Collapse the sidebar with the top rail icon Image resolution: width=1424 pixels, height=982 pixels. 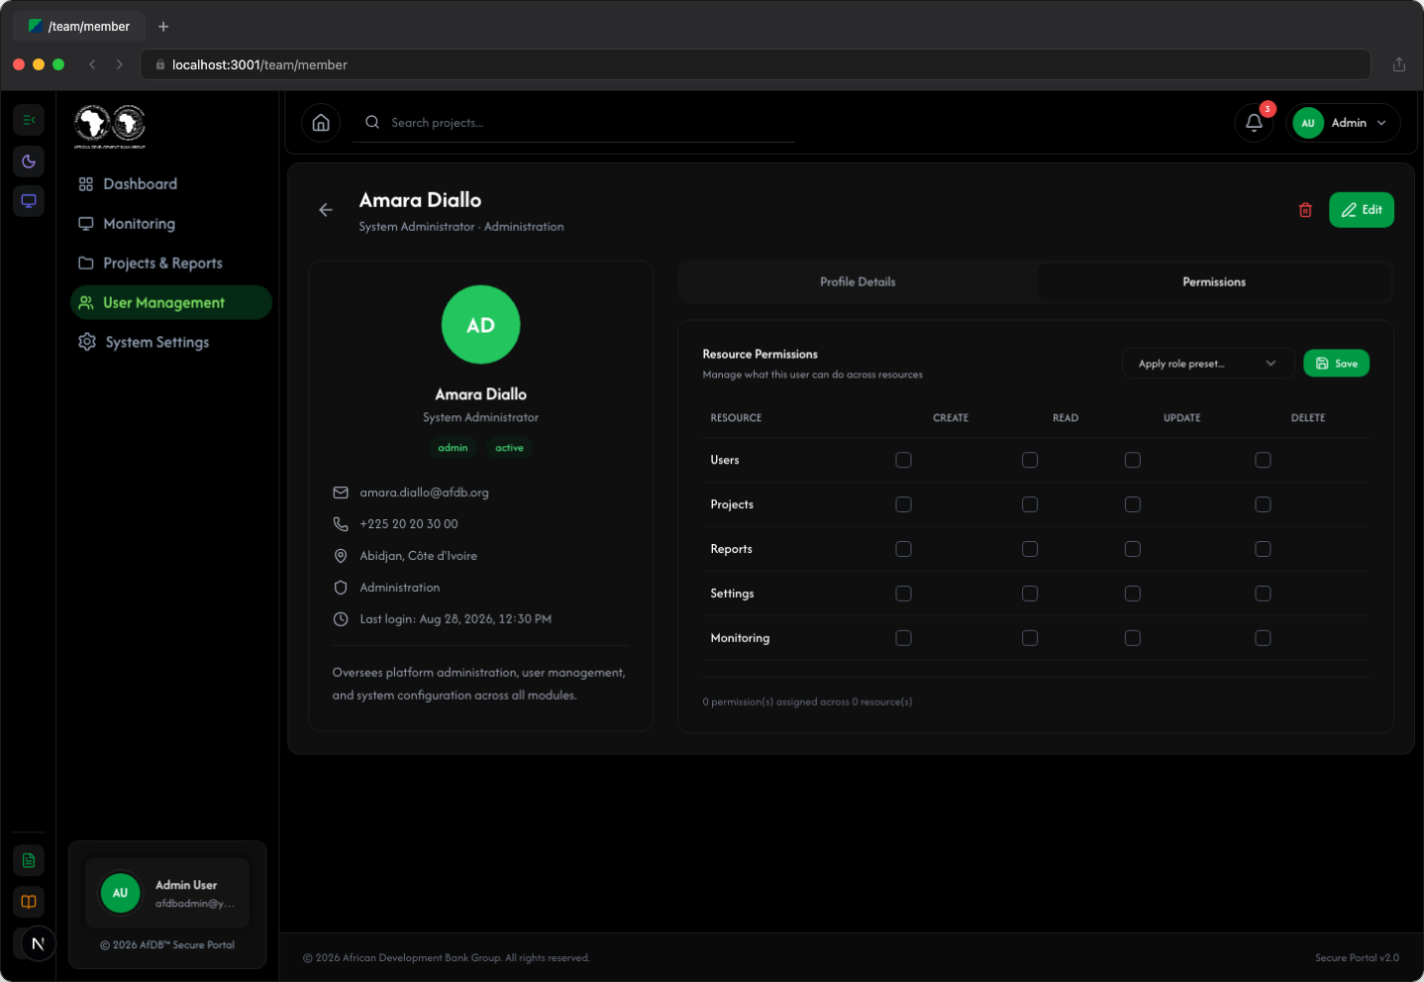29,120
